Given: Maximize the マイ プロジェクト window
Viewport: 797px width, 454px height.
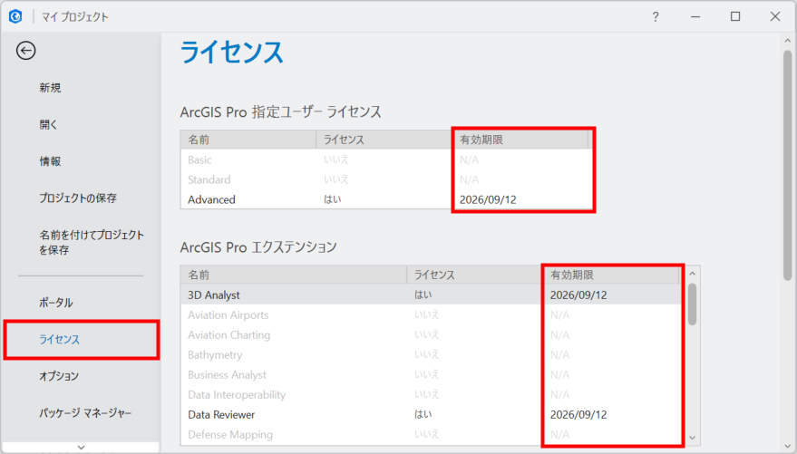Looking at the screenshot, I should pyautogui.click(x=735, y=16).
